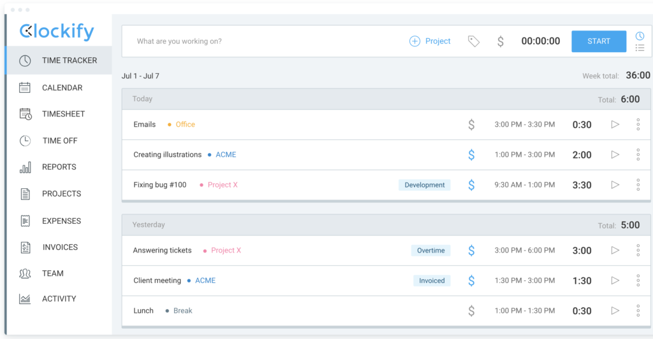
Task: Expand options menu for Fixing bug #100
Action: [638, 185]
